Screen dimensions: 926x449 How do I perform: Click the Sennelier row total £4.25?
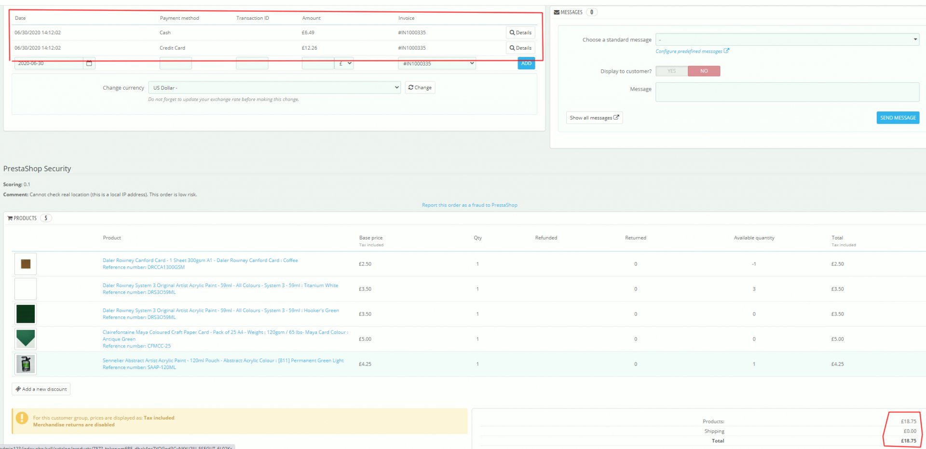[838, 364]
